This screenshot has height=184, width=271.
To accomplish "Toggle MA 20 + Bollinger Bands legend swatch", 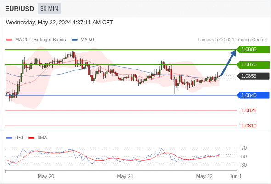I will (x=9, y=40).
